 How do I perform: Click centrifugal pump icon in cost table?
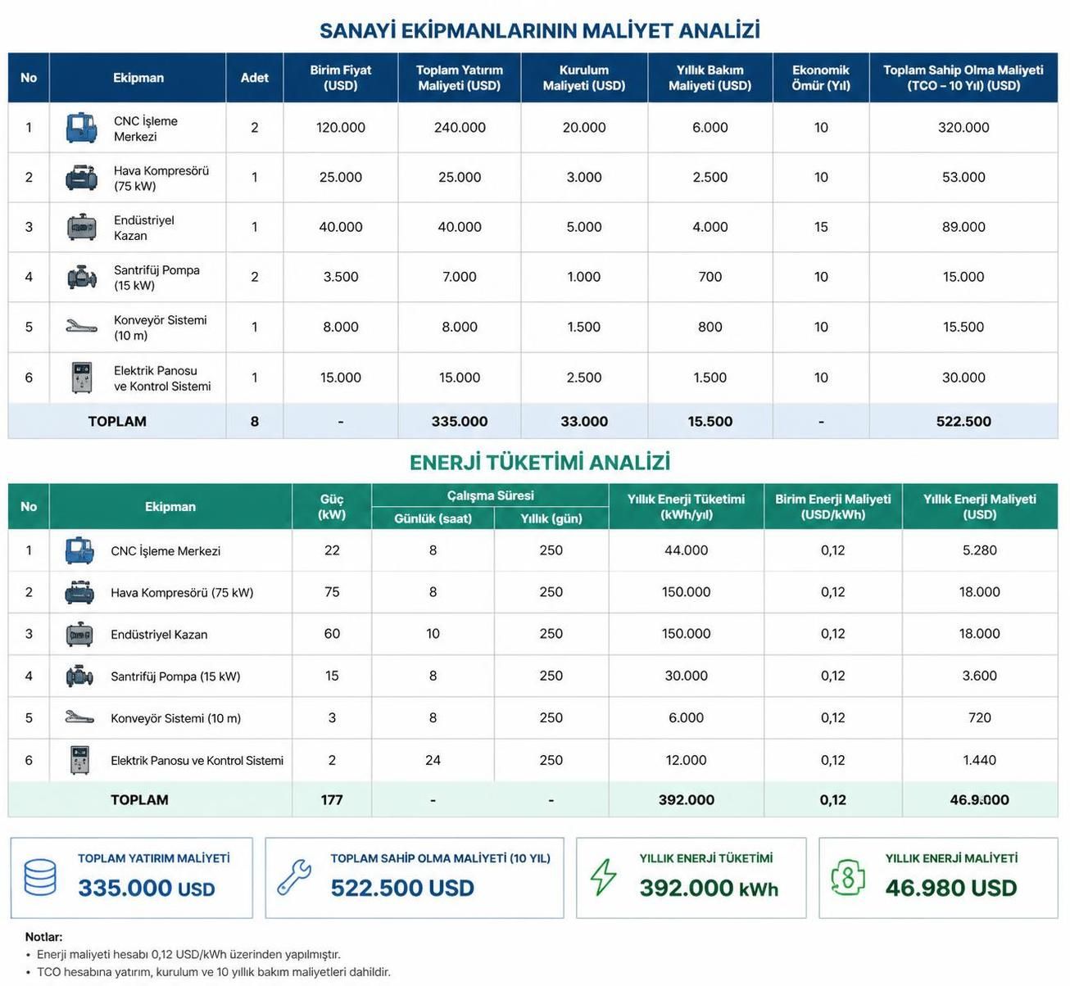tap(81, 277)
